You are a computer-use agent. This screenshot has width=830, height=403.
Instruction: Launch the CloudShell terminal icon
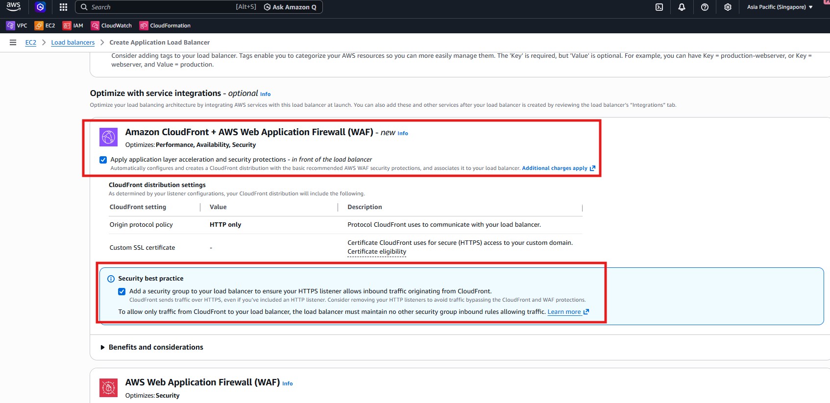pos(659,7)
